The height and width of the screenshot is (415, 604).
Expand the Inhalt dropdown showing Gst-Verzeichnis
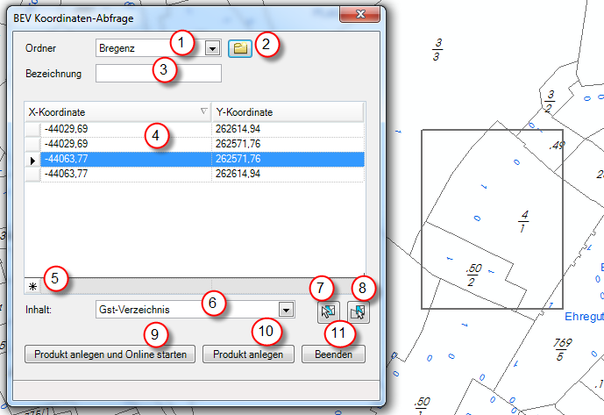click(x=285, y=309)
